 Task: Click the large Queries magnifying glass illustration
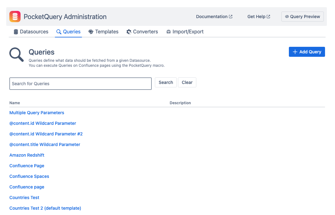pos(16,54)
